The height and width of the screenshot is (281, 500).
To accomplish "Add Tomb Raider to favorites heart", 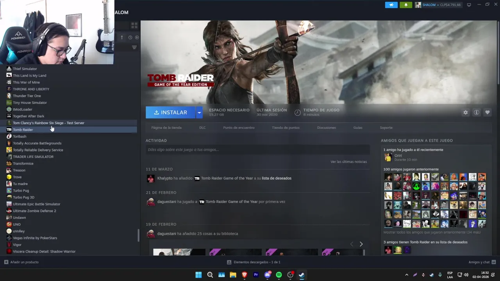I will (x=487, y=112).
